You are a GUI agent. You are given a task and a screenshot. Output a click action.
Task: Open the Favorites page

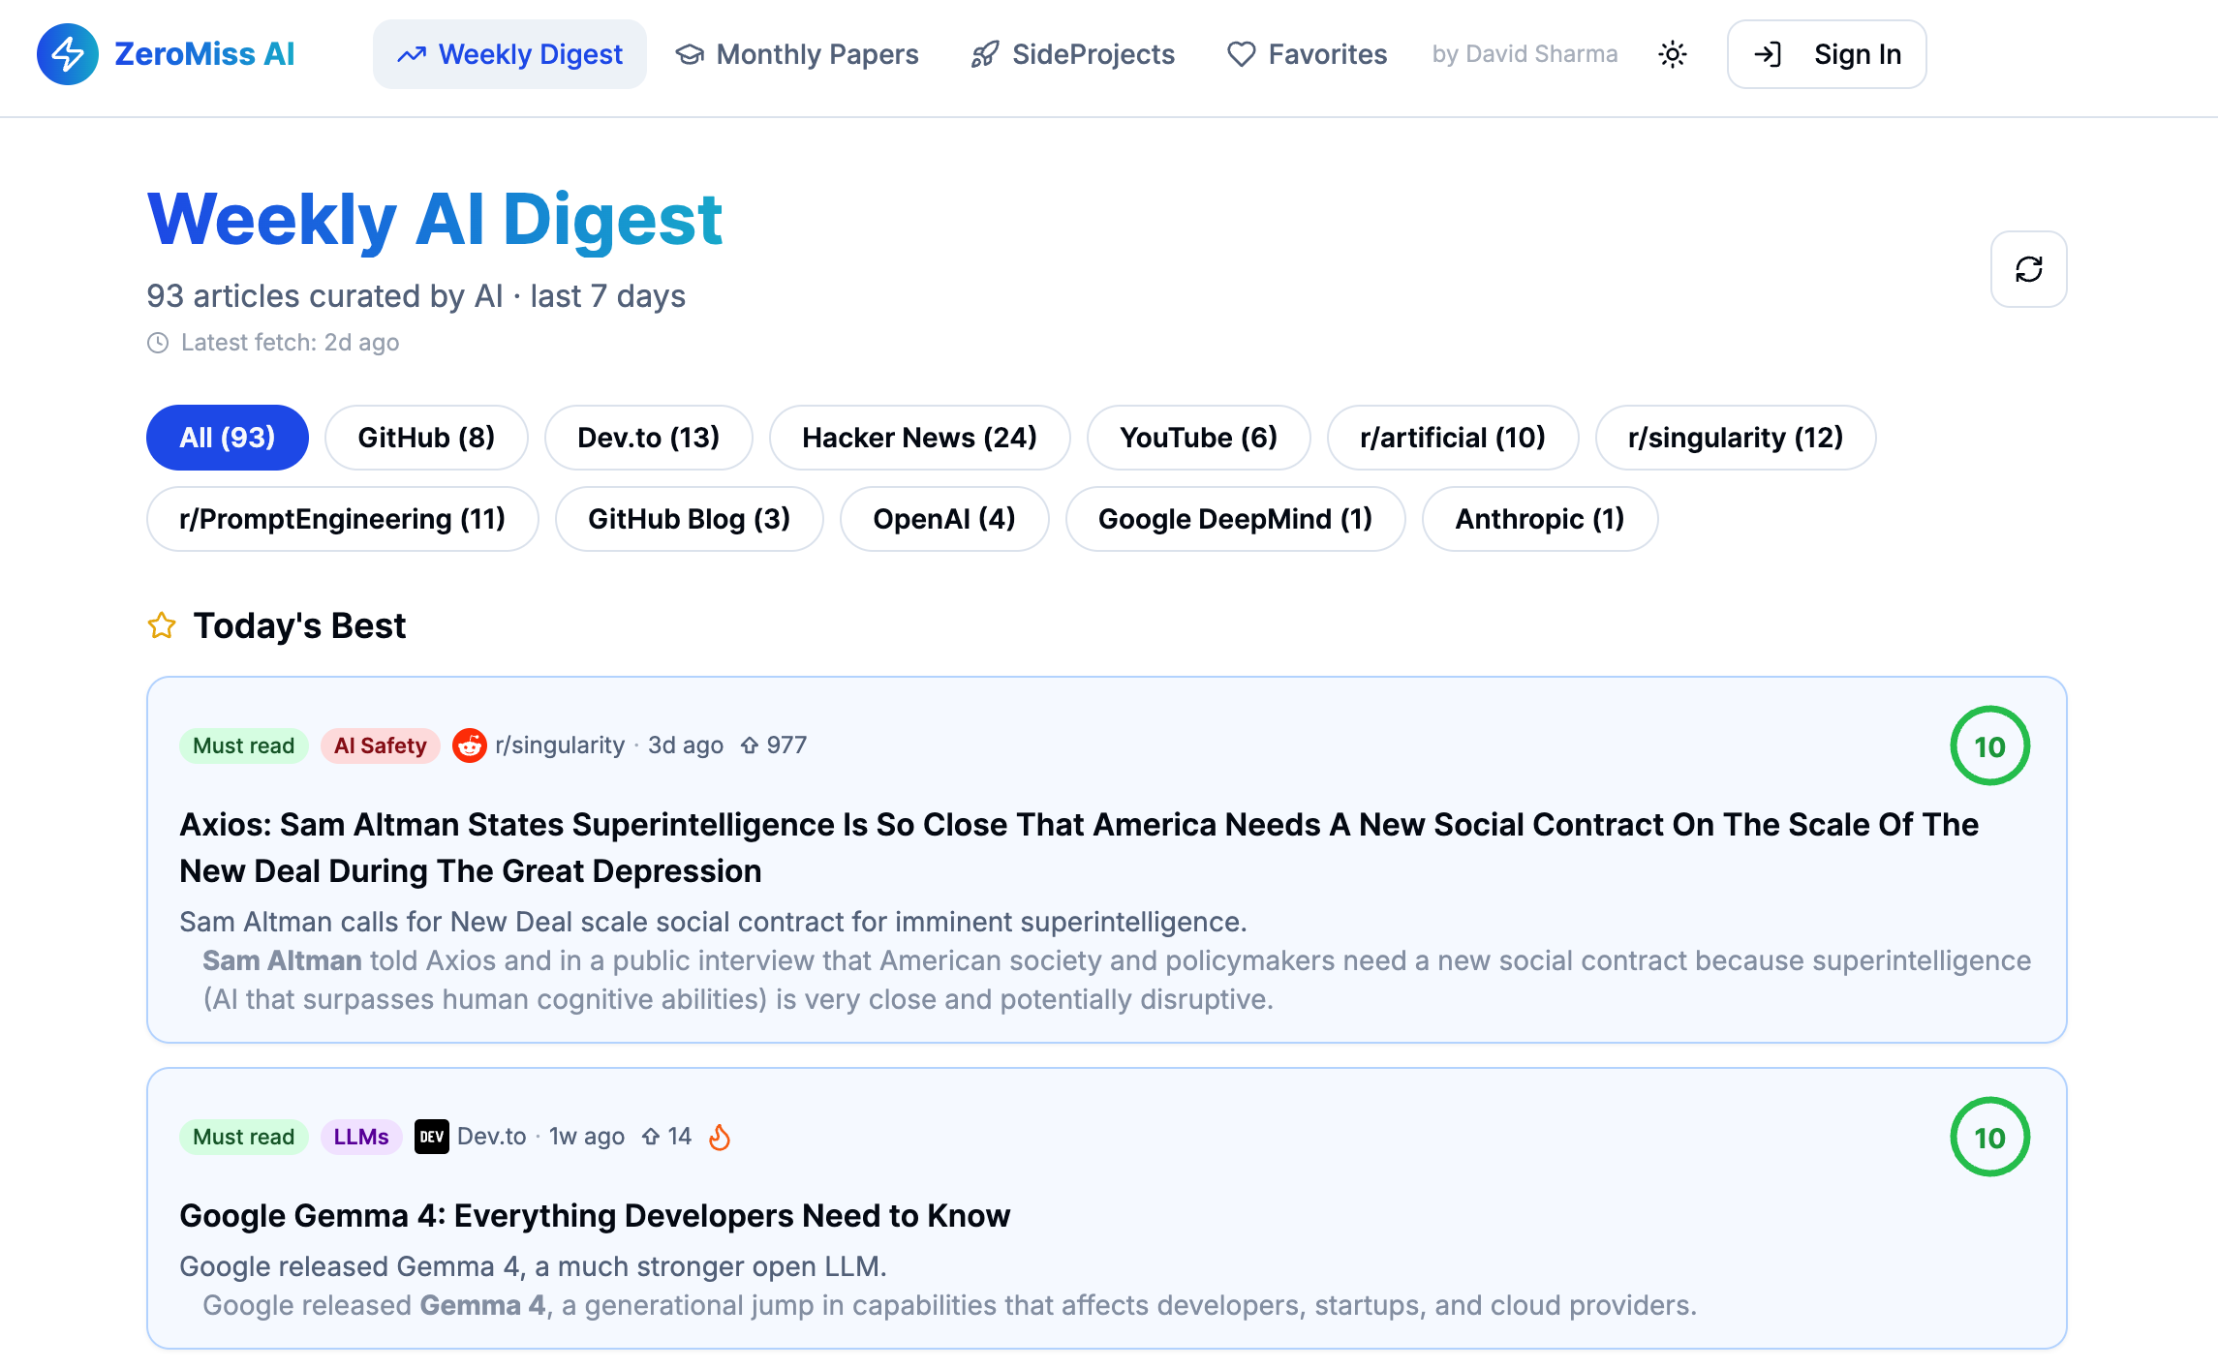pos(1307,54)
